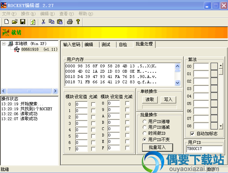228x173 pixels.
Task: Check 允减 checkbox for module C
Action: [x=127, y=129]
